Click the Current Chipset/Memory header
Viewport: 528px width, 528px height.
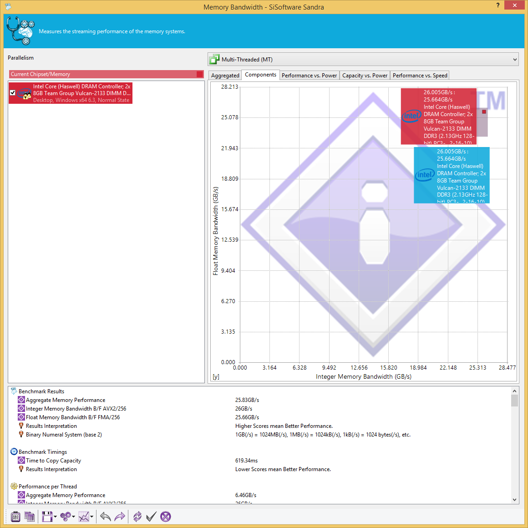106,74
